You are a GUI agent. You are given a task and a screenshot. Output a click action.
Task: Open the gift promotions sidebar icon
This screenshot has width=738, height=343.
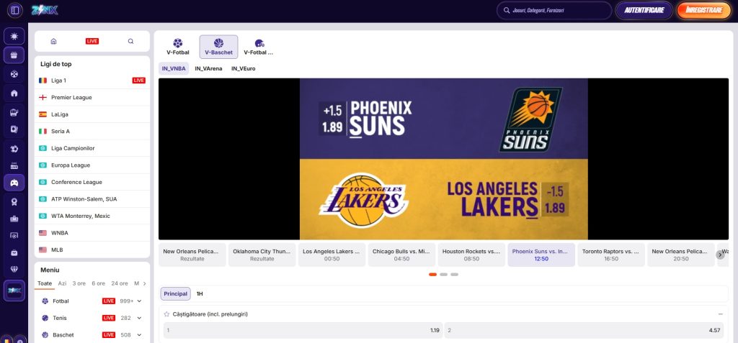click(14, 55)
